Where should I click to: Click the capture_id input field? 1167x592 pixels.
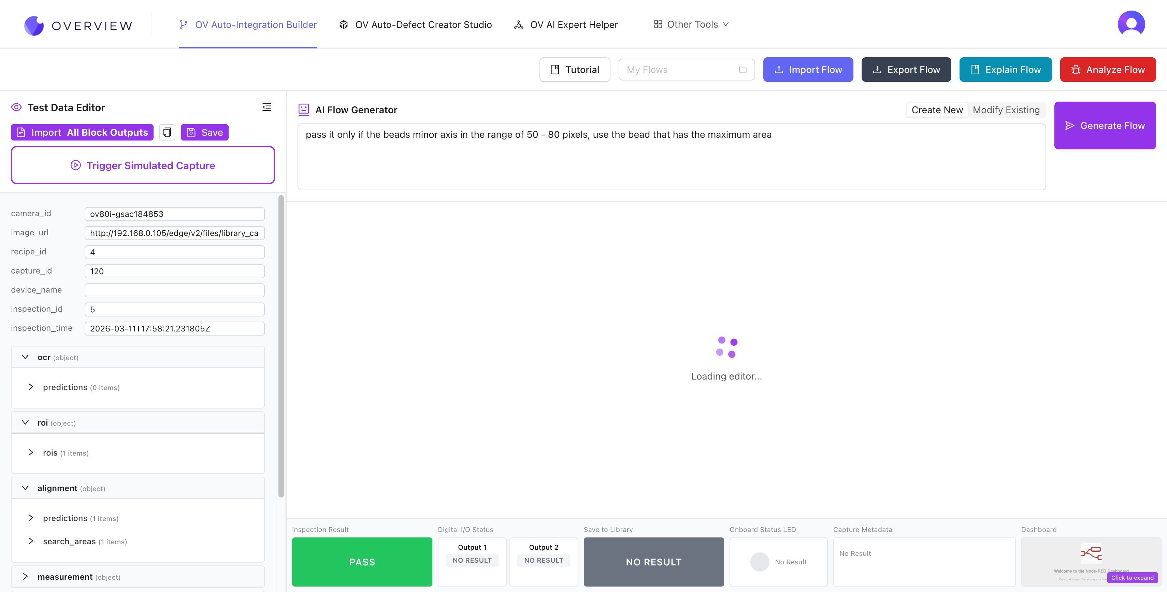(x=174, y=271)
